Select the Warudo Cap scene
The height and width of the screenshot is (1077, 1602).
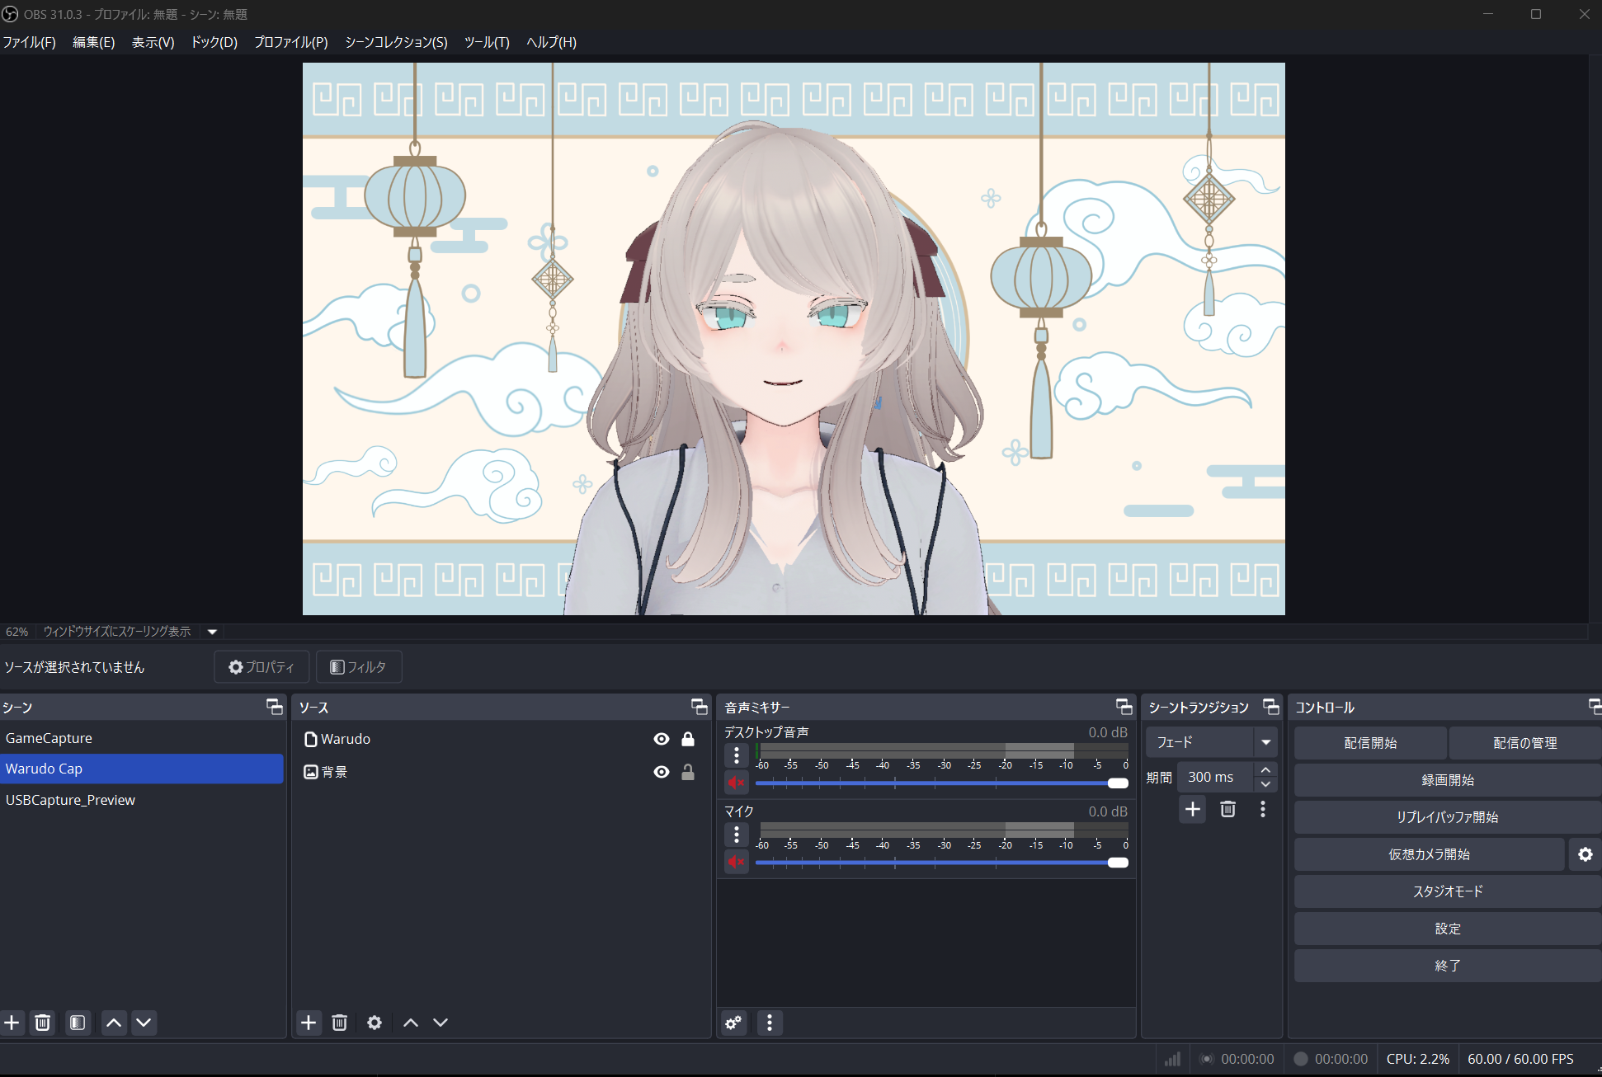tap(142, 769)
